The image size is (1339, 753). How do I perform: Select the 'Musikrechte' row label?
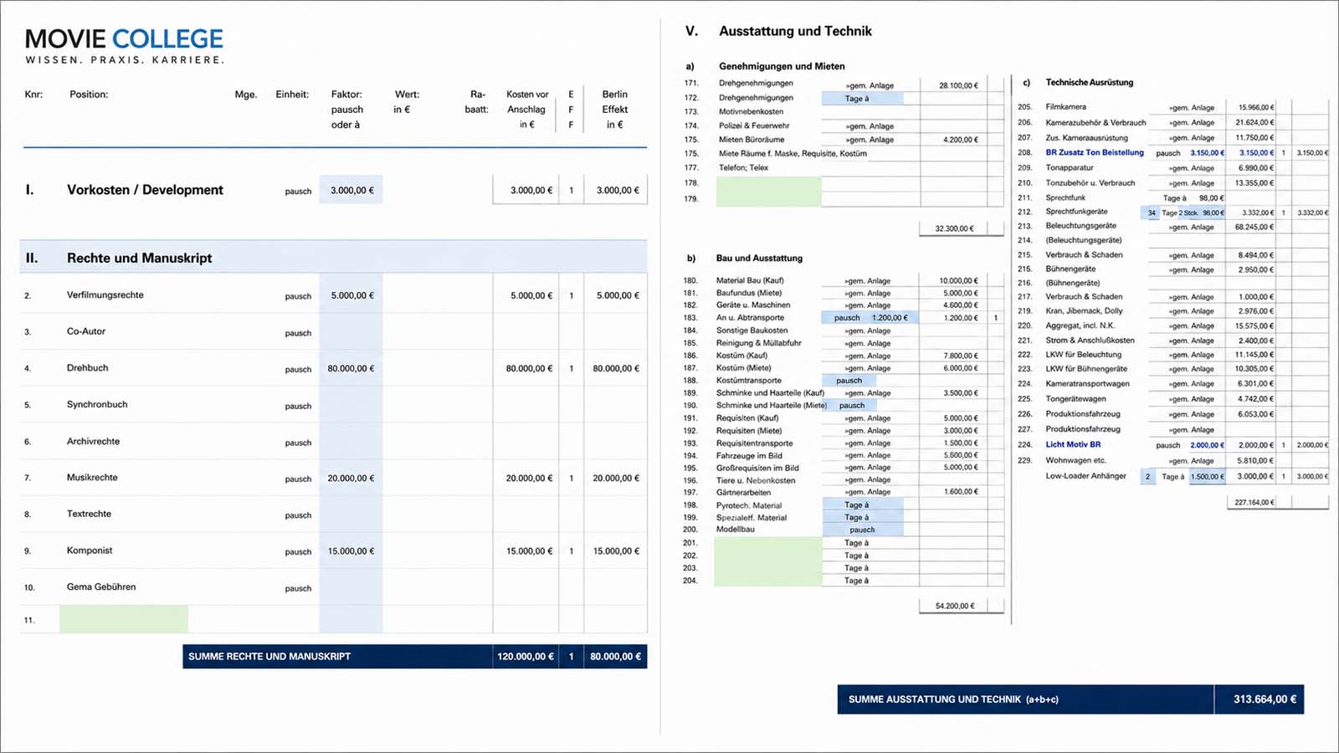point(92,477)
